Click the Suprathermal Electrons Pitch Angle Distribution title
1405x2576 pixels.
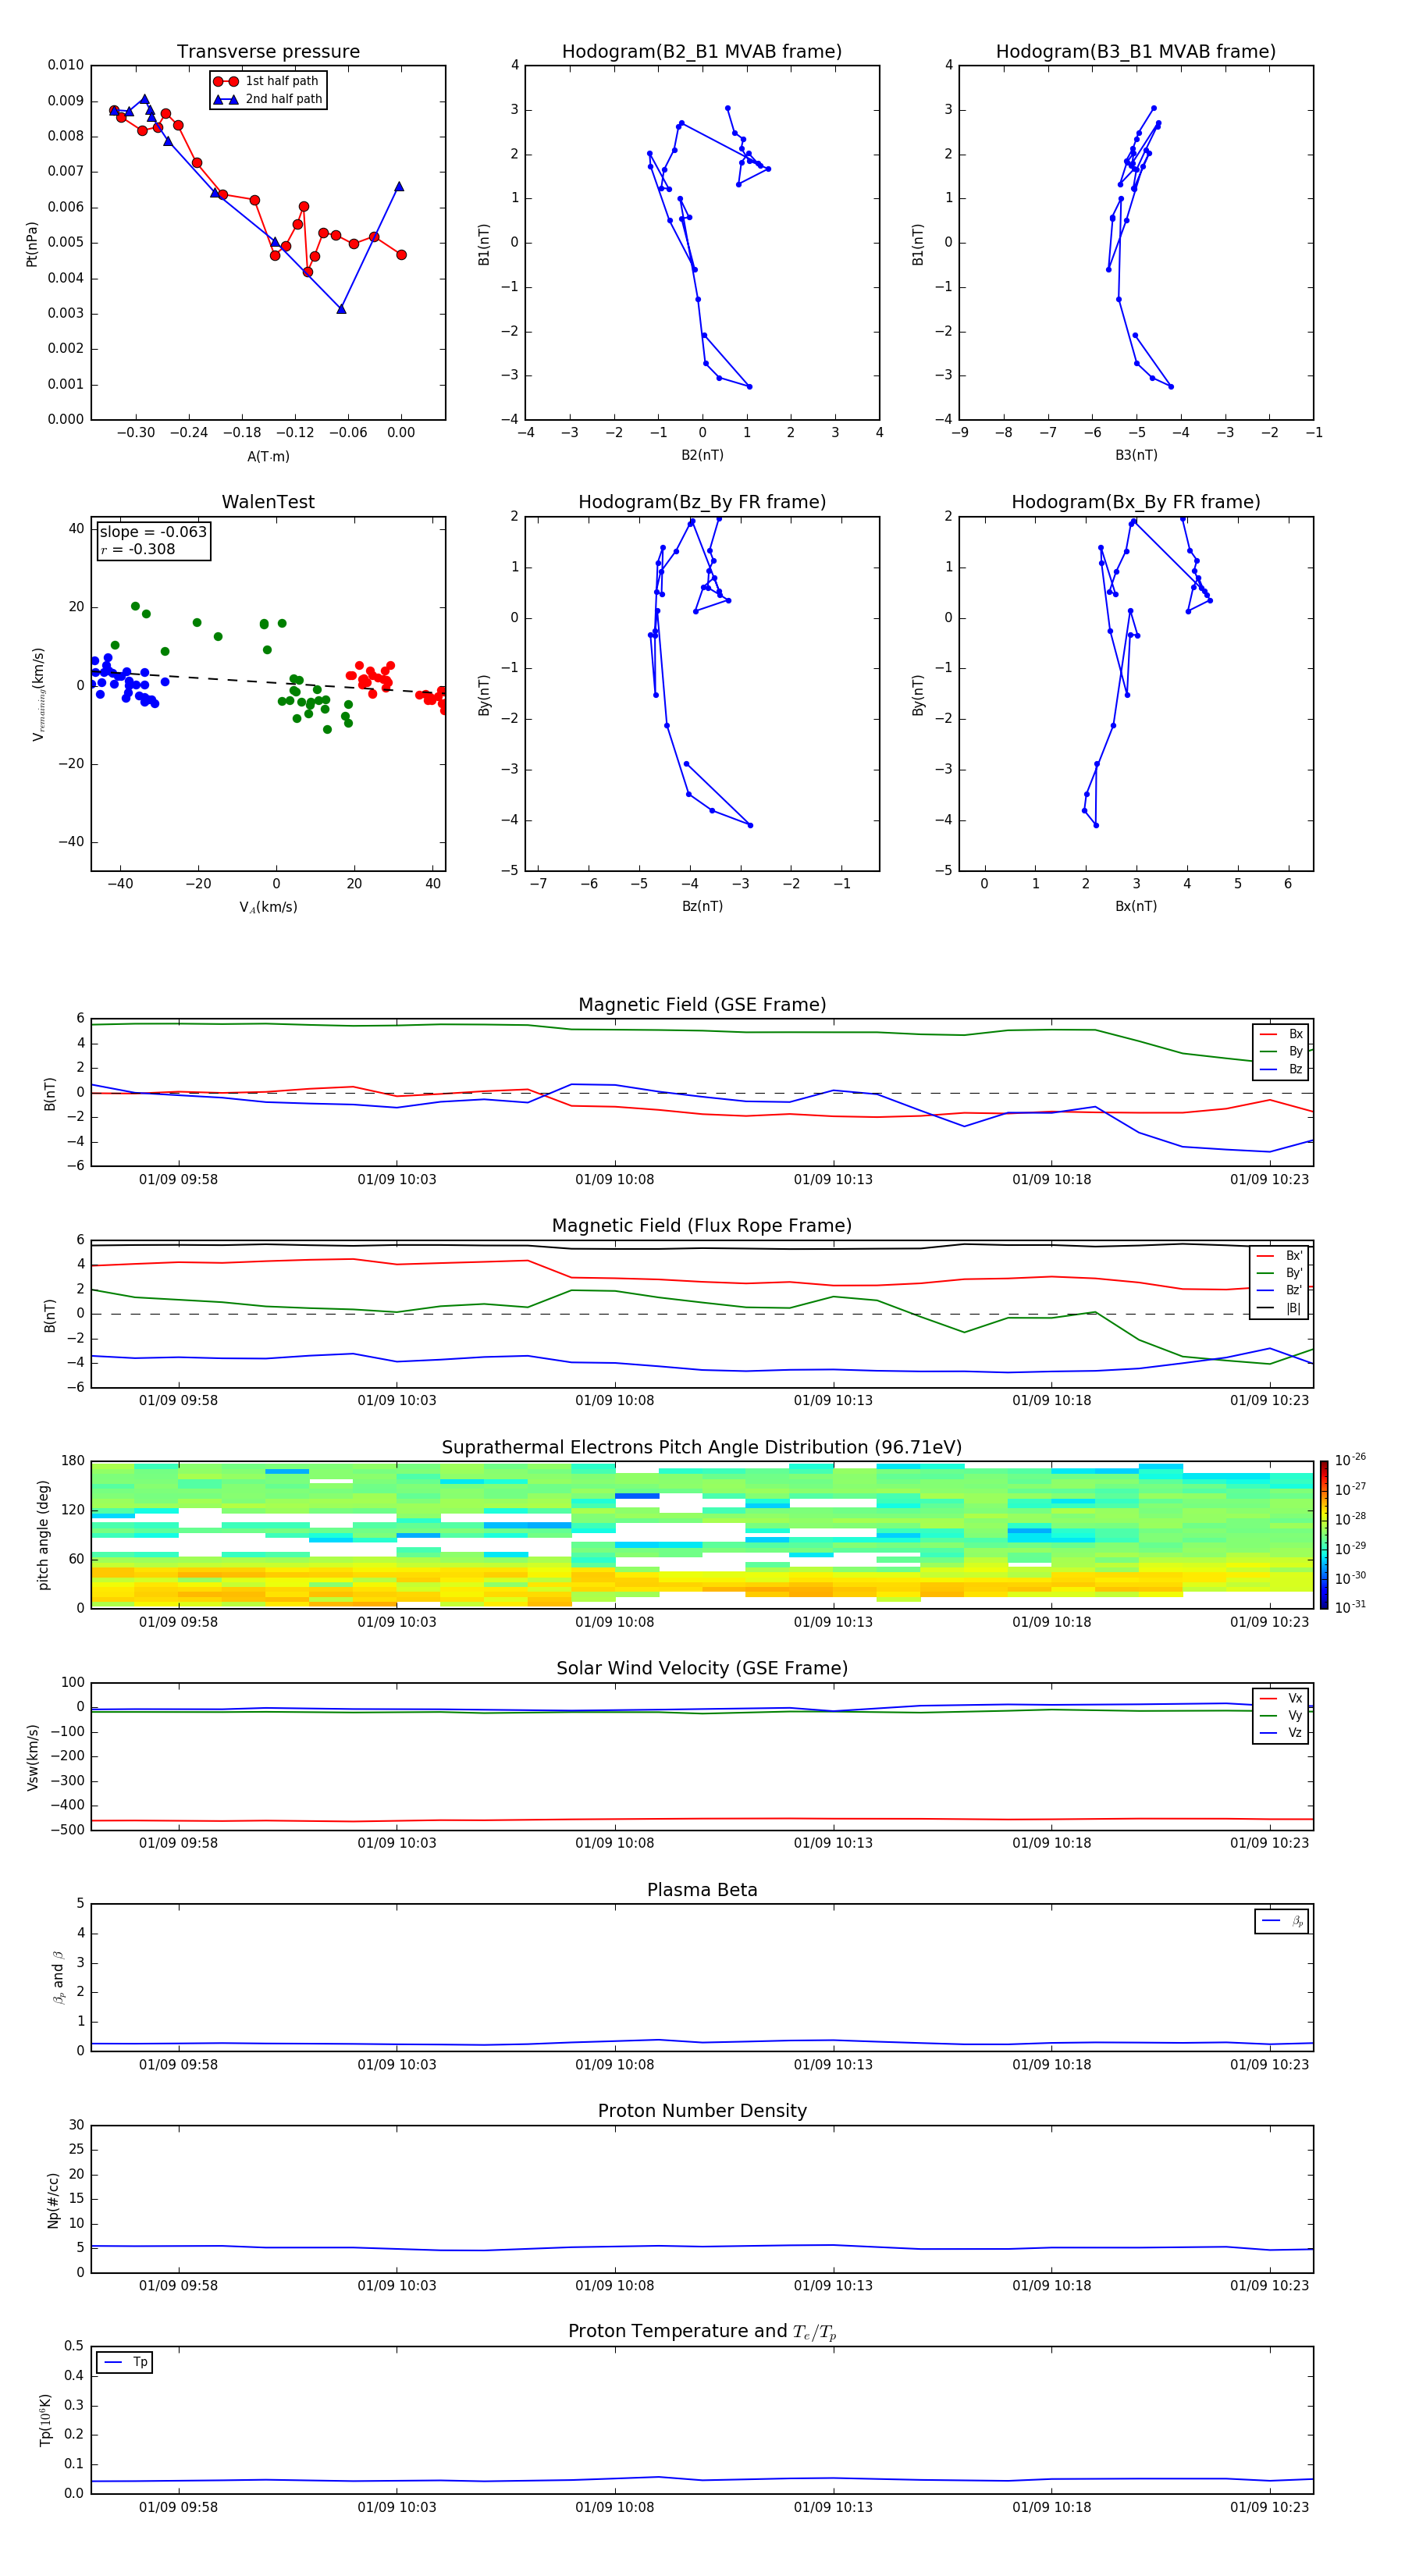coord(702,1448)
